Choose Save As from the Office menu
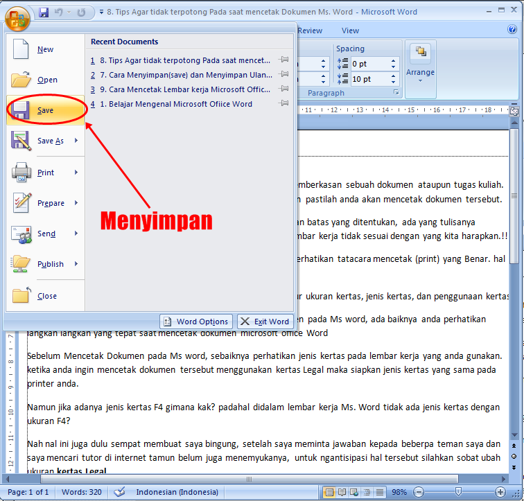 tap(45, 141)
